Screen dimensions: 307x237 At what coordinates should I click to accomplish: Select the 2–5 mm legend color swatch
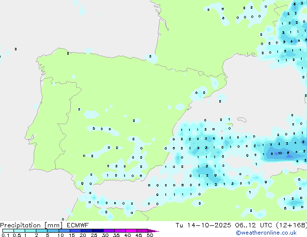click(42, 231)
